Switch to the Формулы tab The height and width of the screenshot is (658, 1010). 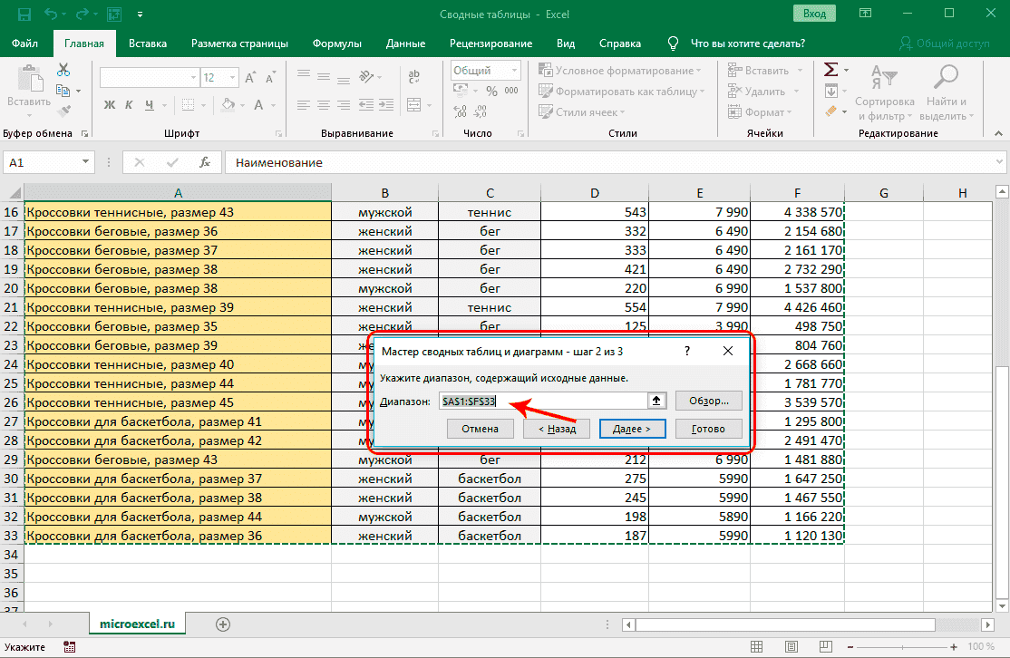click(x=336, y=44)
